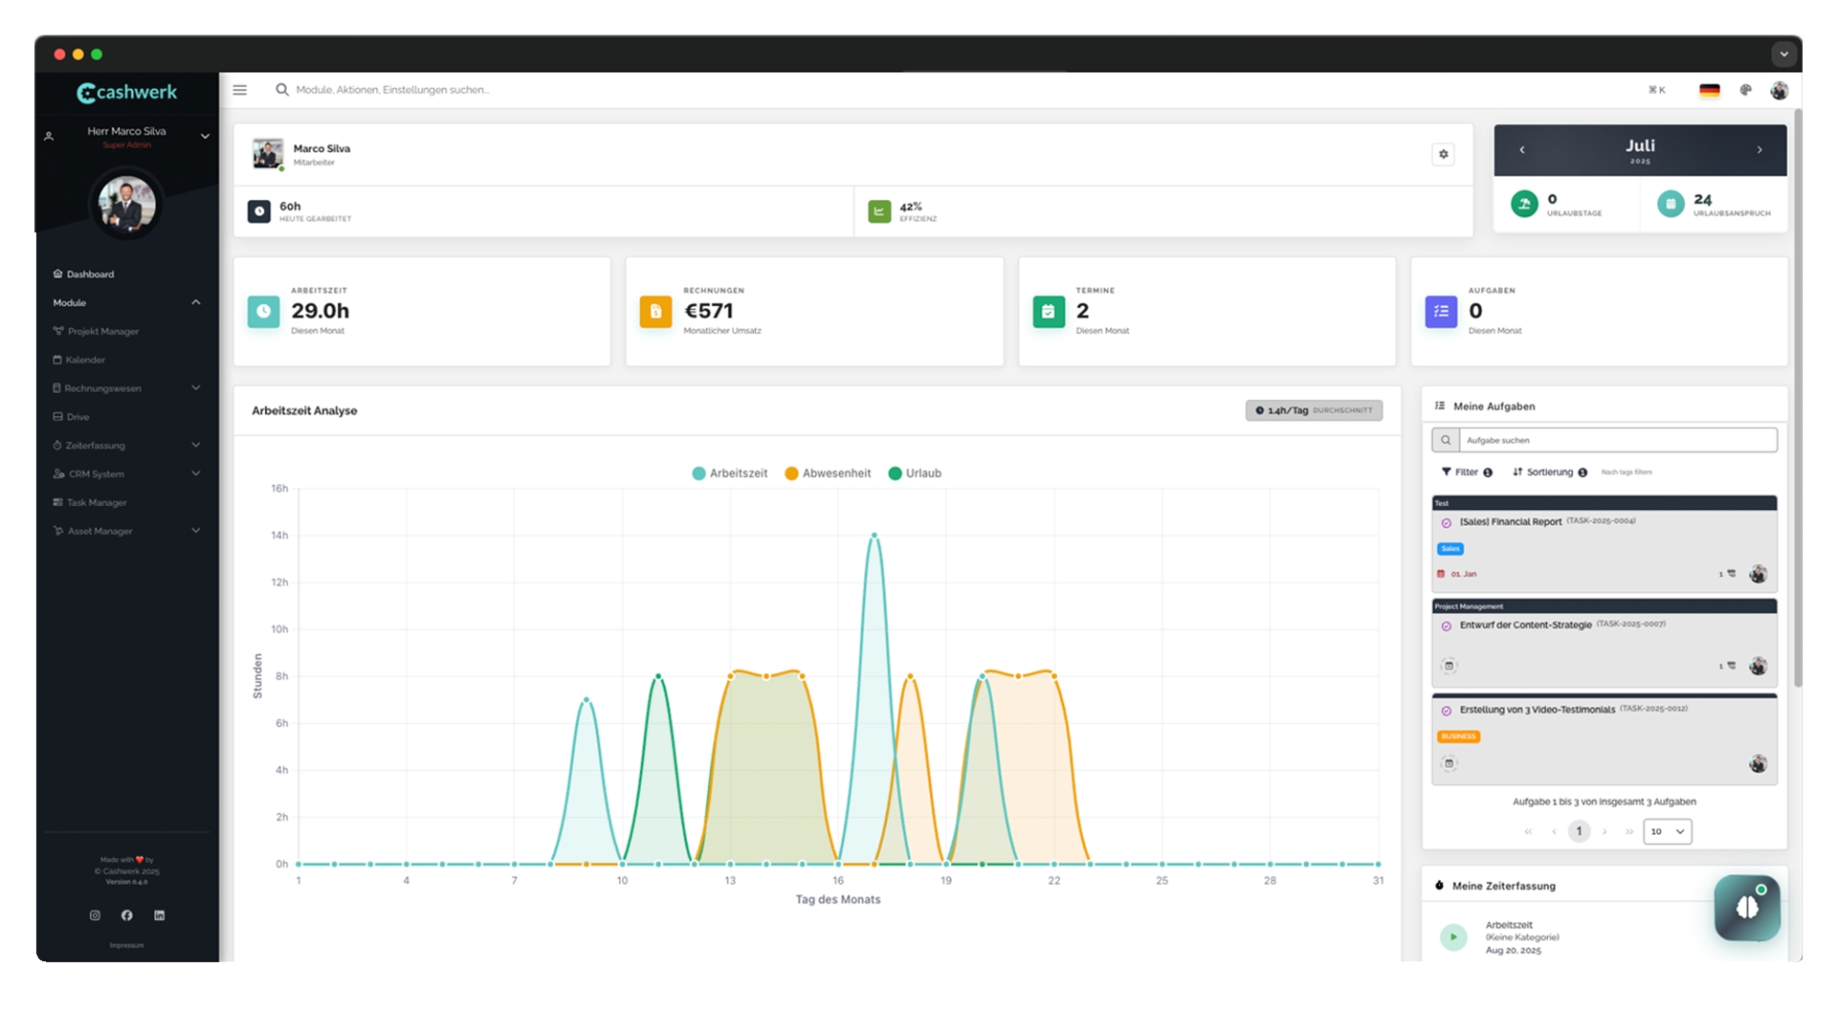
Task: Open the German flag language selector
Action: 1709,90
